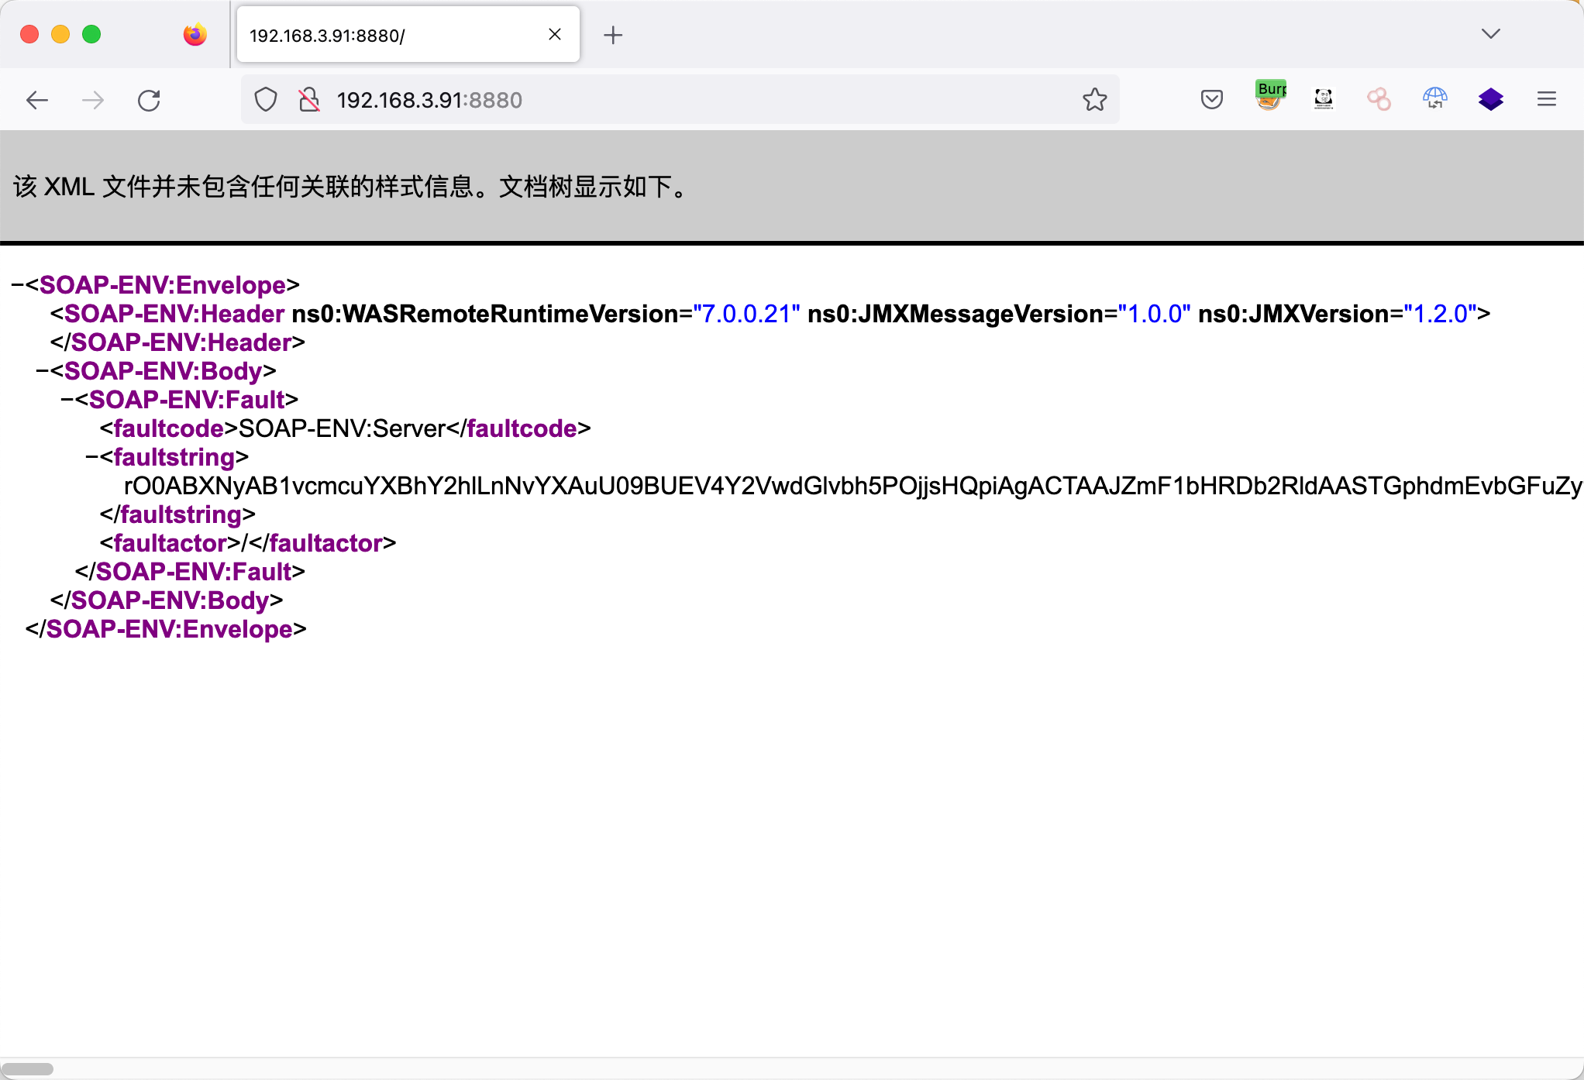
Task: Click the forward navigation arrow
Action: pyautogui.click(x=93, y=100)
